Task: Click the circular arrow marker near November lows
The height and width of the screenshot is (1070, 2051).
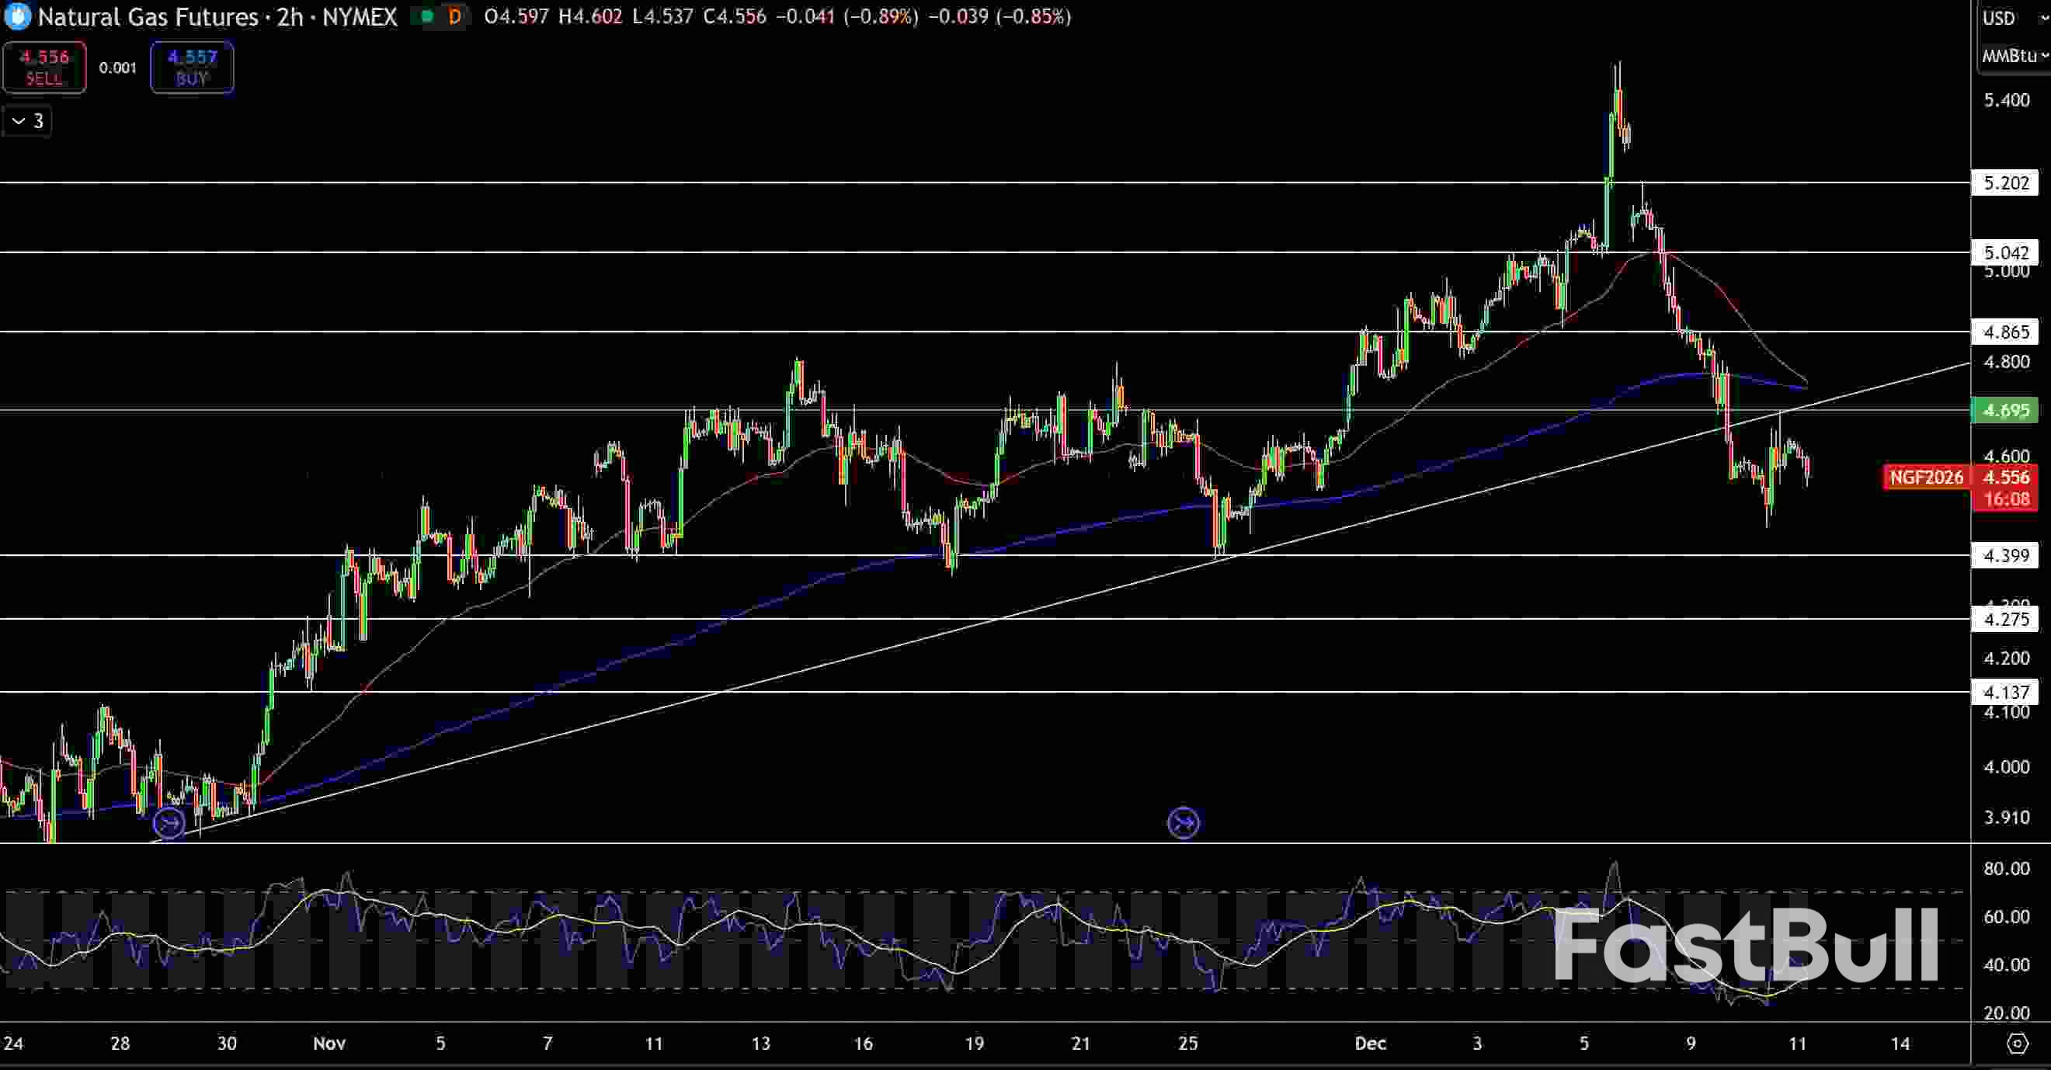Action: click(169, 824)
